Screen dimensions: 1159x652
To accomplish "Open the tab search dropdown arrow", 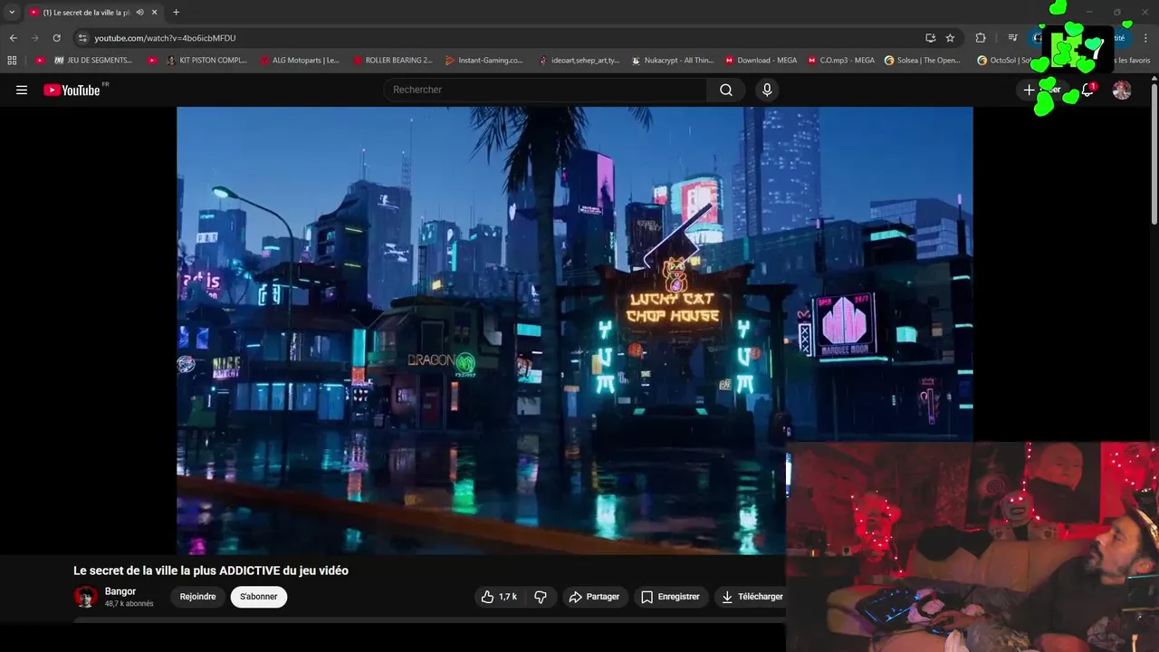I will pos(12,13).
